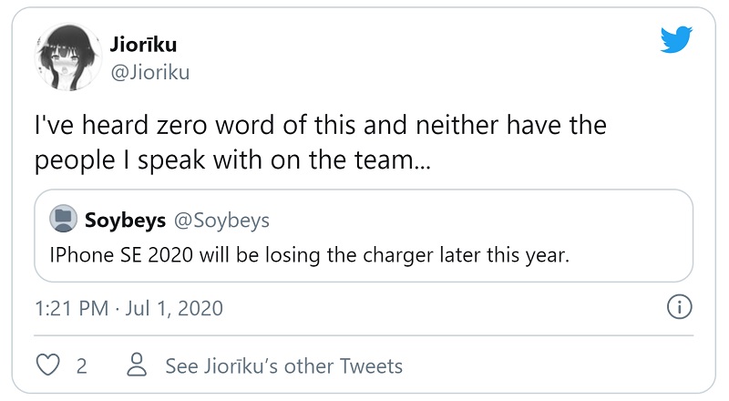Viewport: 729px width, 401px height.
Task: Click the Soybeys avatar icon
Action: 63,220
